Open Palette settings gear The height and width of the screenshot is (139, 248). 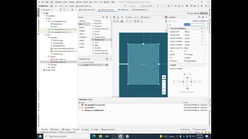(x=107, y=17)
